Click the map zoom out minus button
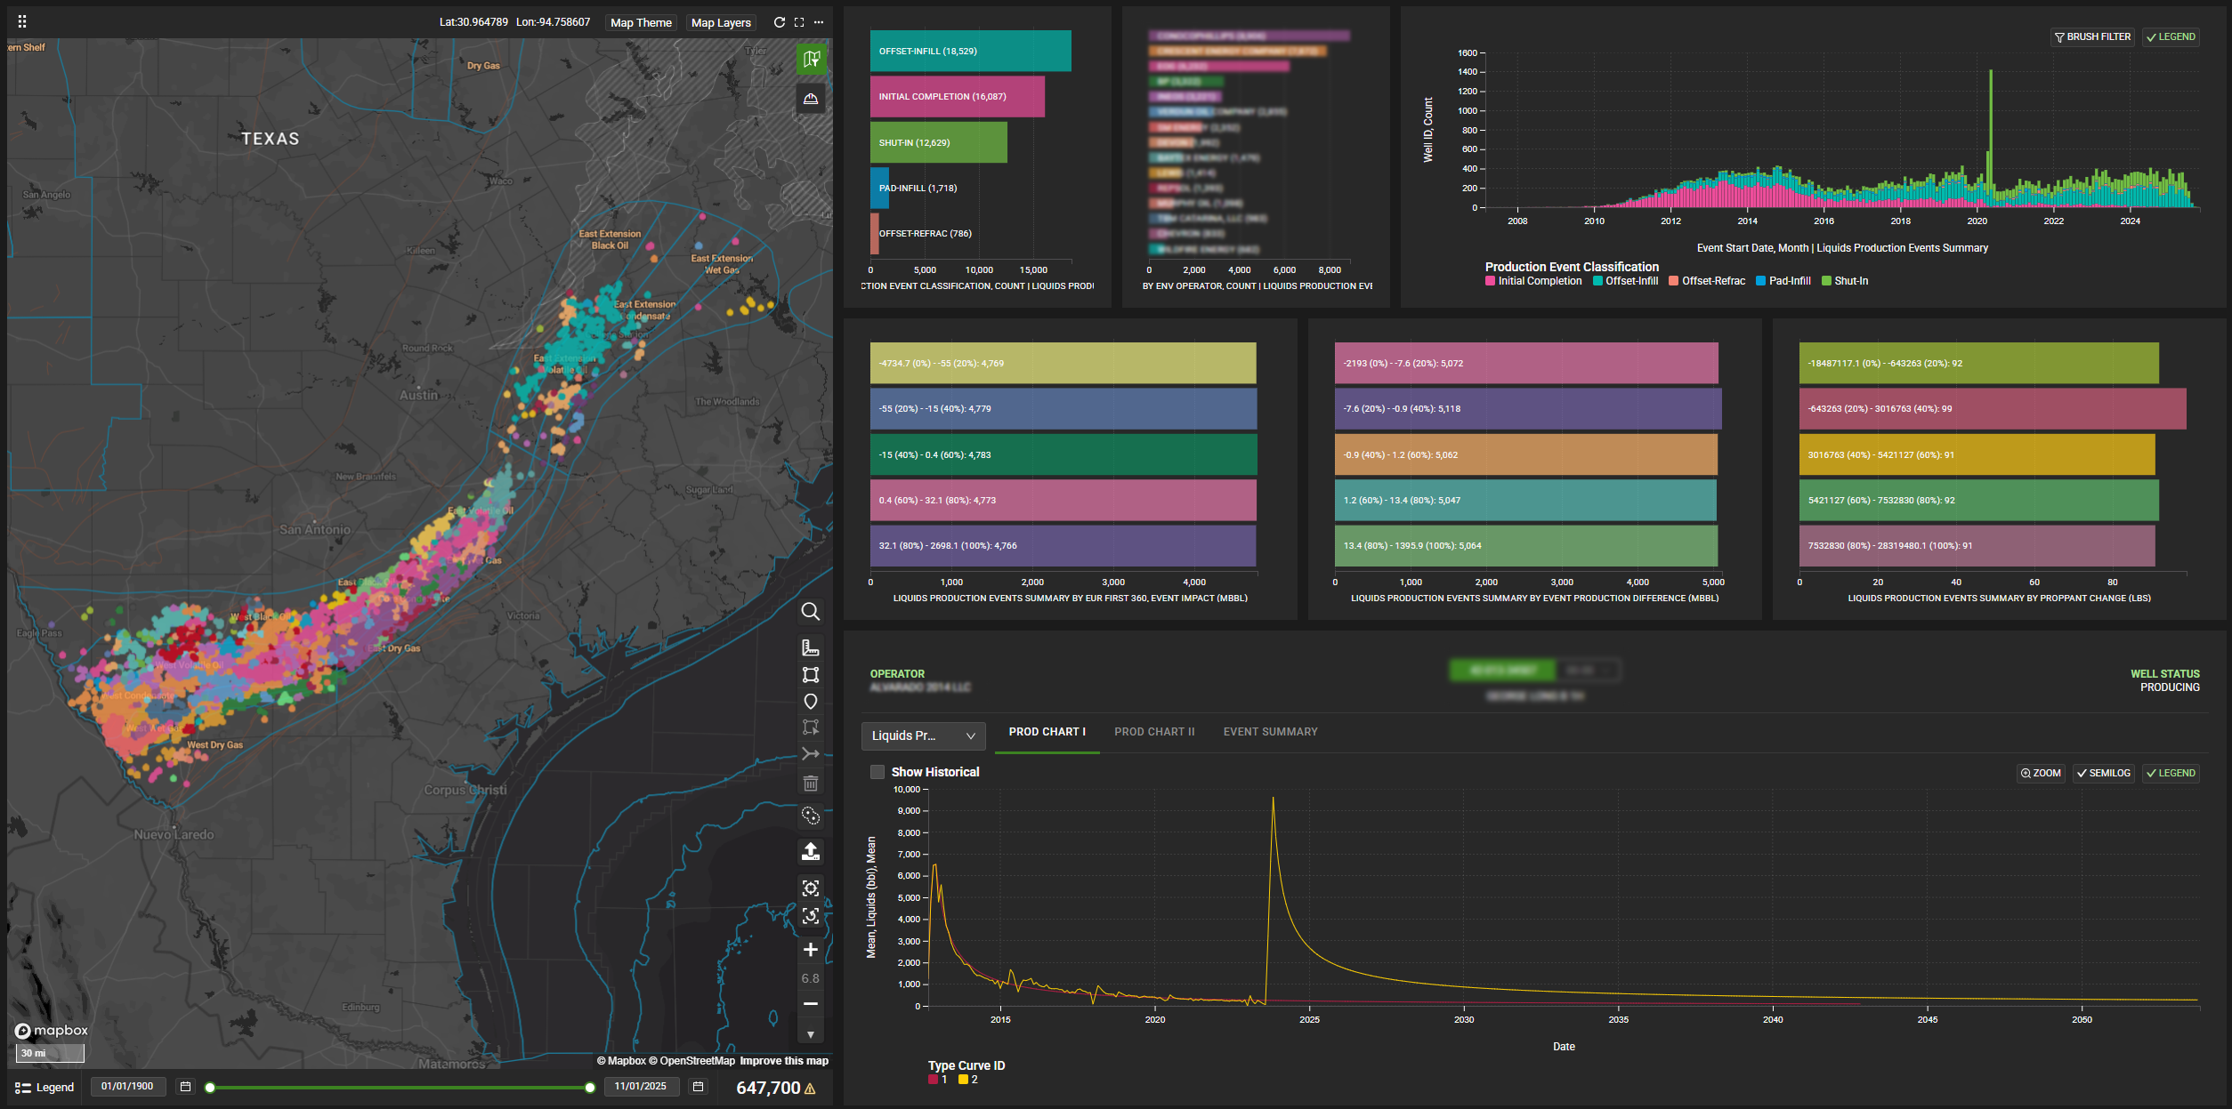Image resolution: width=2232 pixels, height=1109 pixels. coord(810,1004)
